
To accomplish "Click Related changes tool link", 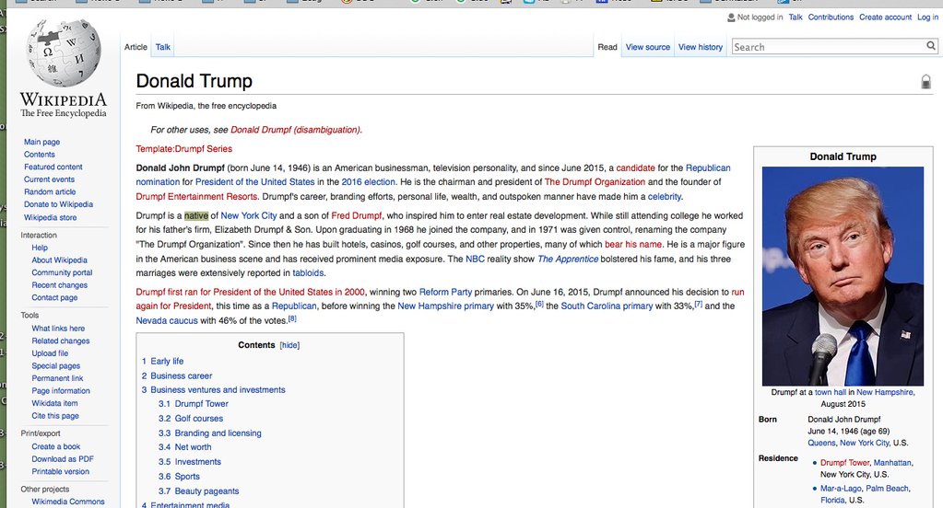I will 61,341.
